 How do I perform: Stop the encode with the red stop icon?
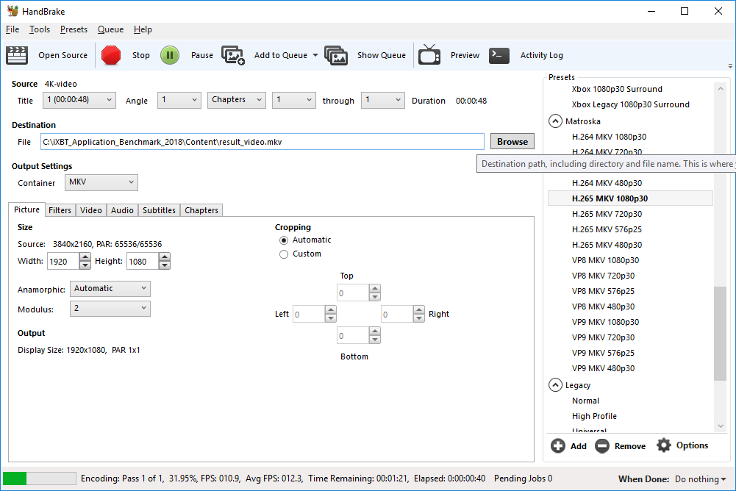111,55
